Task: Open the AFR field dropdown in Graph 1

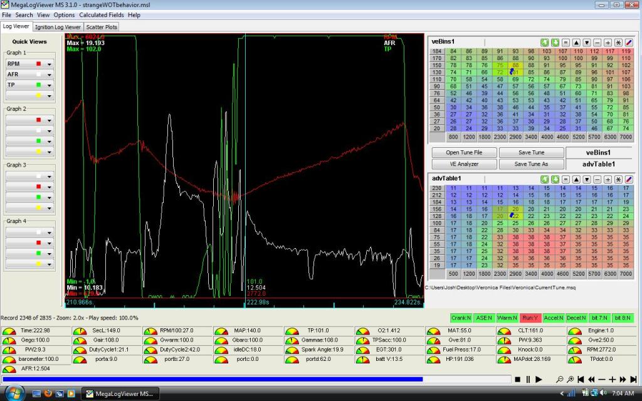Action: (50, 74)
